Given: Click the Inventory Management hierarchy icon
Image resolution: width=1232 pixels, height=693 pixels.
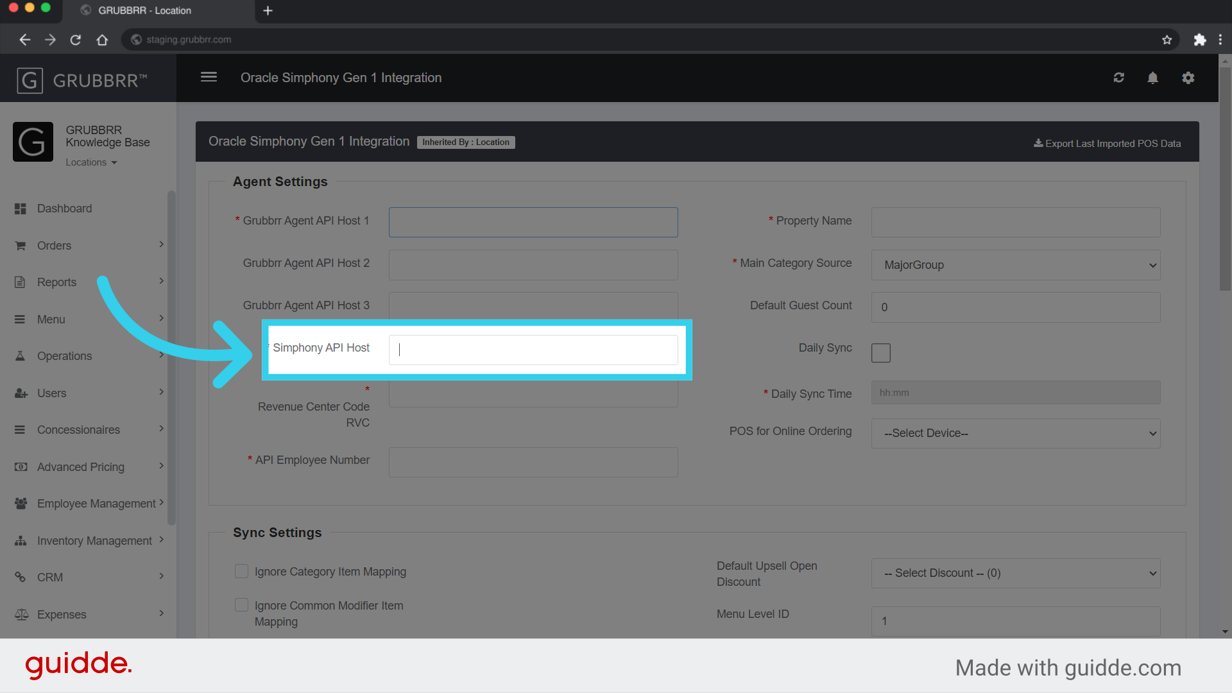Looking at the screenshot, I should pyautogui.click(x=21, y=541).
